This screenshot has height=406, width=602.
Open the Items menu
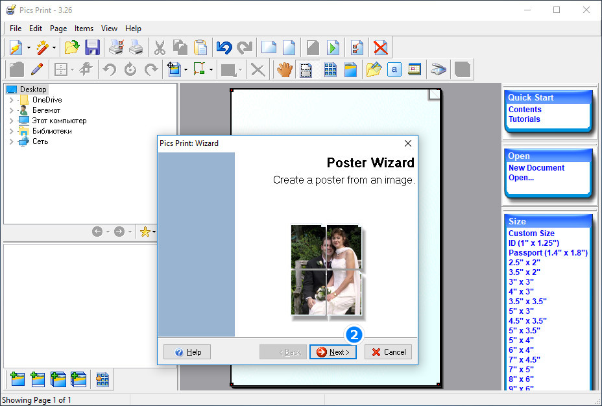click(x=84, y=29)
